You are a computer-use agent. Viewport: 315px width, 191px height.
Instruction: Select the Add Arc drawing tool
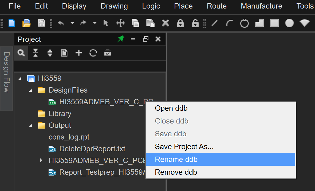coord(229,23)
